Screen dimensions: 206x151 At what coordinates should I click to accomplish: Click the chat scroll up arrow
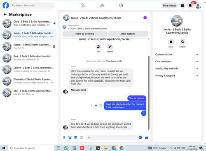click(149, 40)
